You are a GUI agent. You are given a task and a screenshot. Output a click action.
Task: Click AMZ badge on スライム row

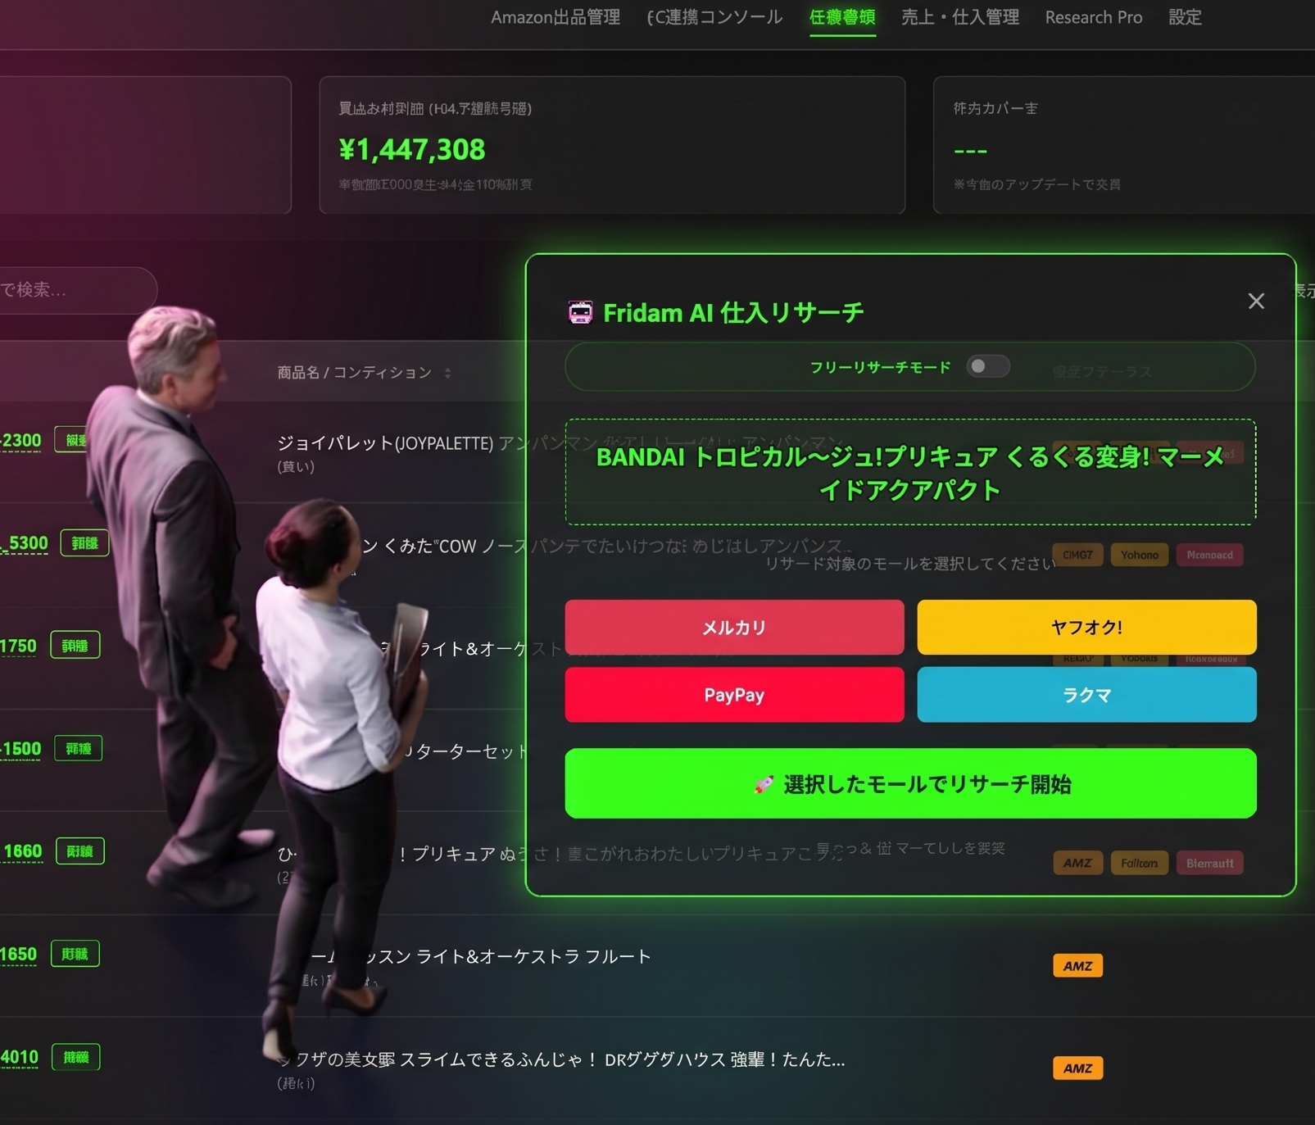[x=1077, y=1068]
